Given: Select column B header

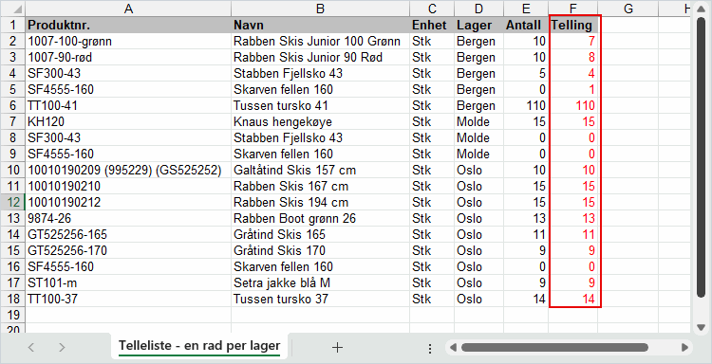Looking at the screenshot, I should coord(321,9).
